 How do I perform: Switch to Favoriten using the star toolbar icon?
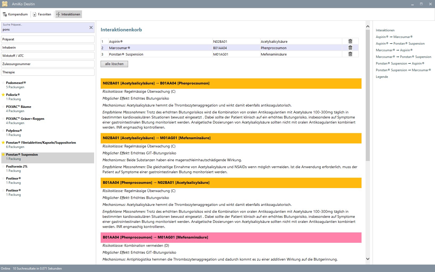(35, 14)
